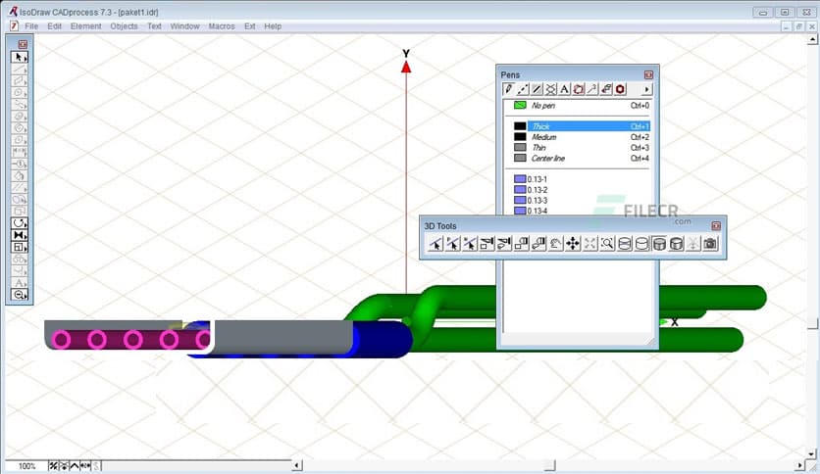Choose the mirror/reflect tool in toolbox
The width and height of the screenshot is (820, 474).
click(x=20, y=235)
